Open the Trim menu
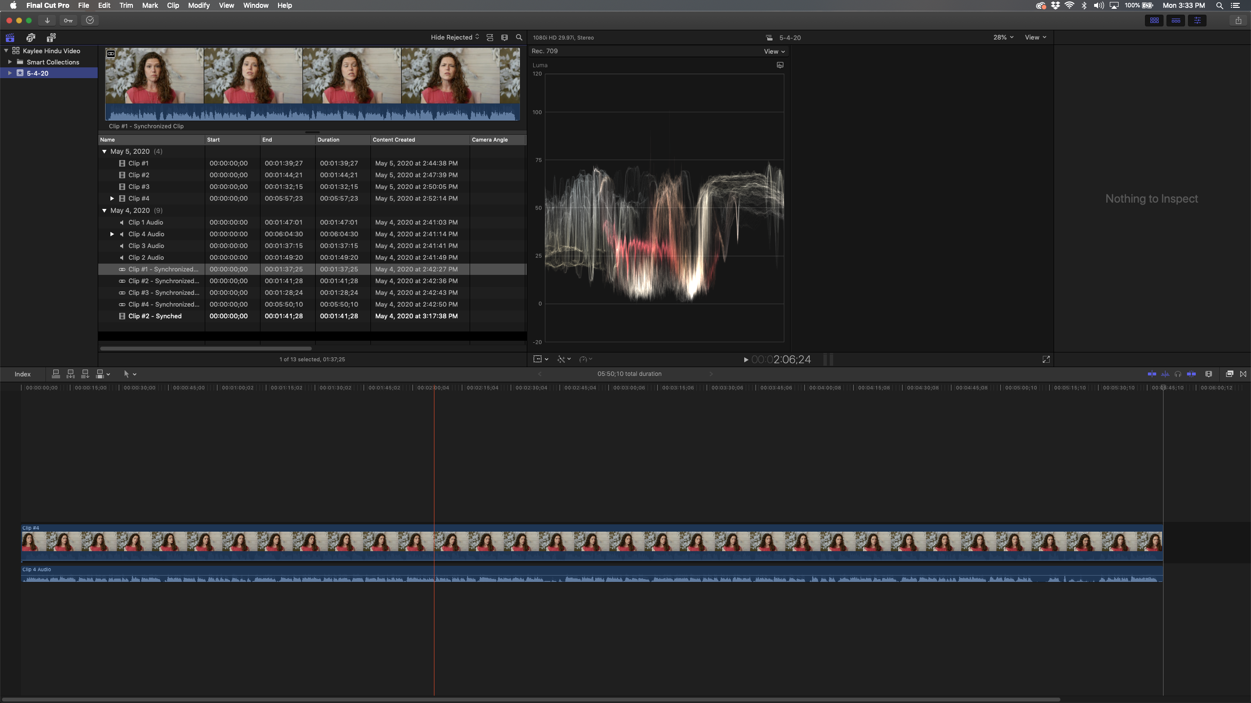1251x703 pixels. [126, 5]
